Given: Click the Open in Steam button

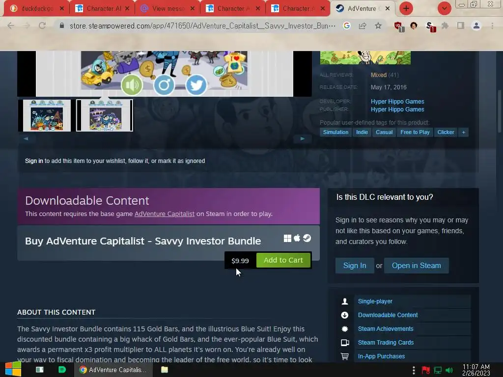Looking at the screenshot, I should [417, 266].
